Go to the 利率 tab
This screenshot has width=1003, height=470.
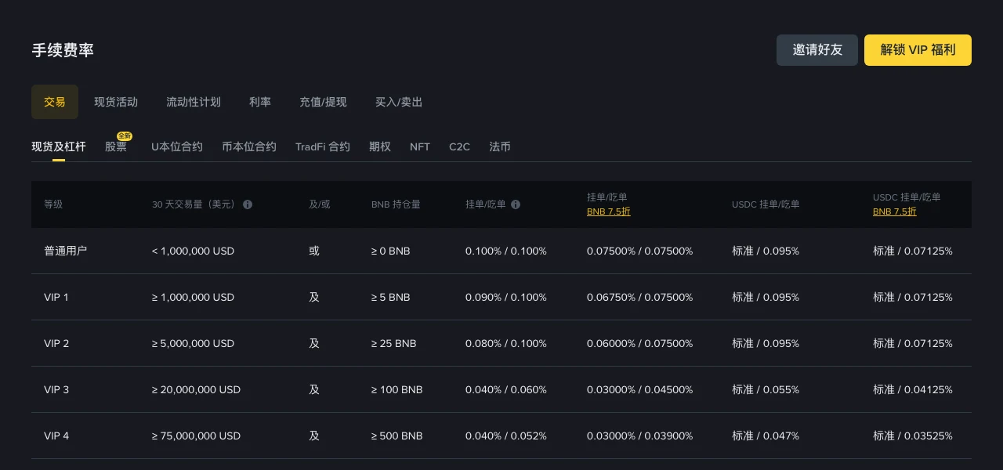260,102
